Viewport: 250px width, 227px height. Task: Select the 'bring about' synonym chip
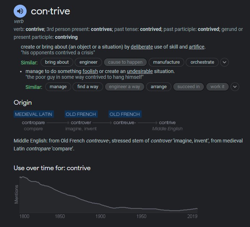point(57,62)
